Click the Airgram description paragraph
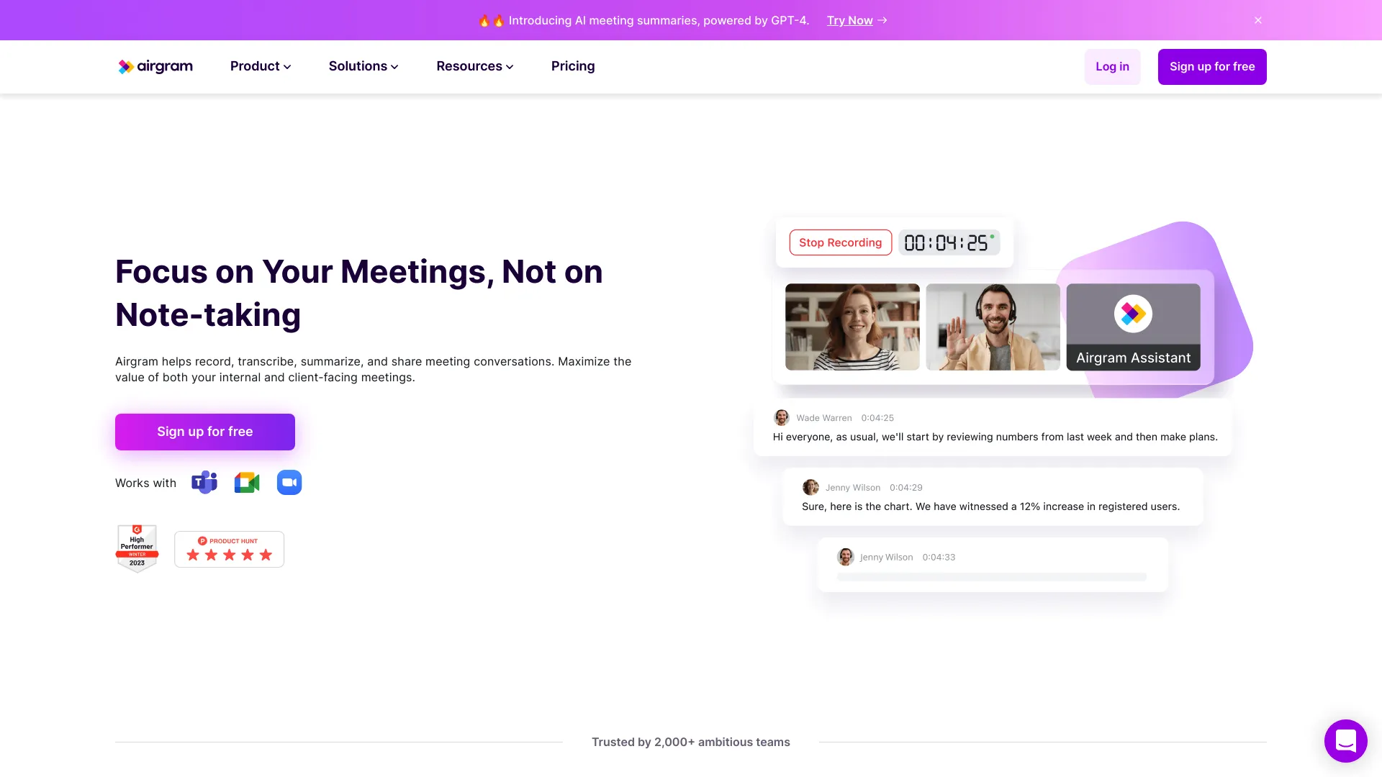This screenshot has width=1382, height=777. coord(373,369)
